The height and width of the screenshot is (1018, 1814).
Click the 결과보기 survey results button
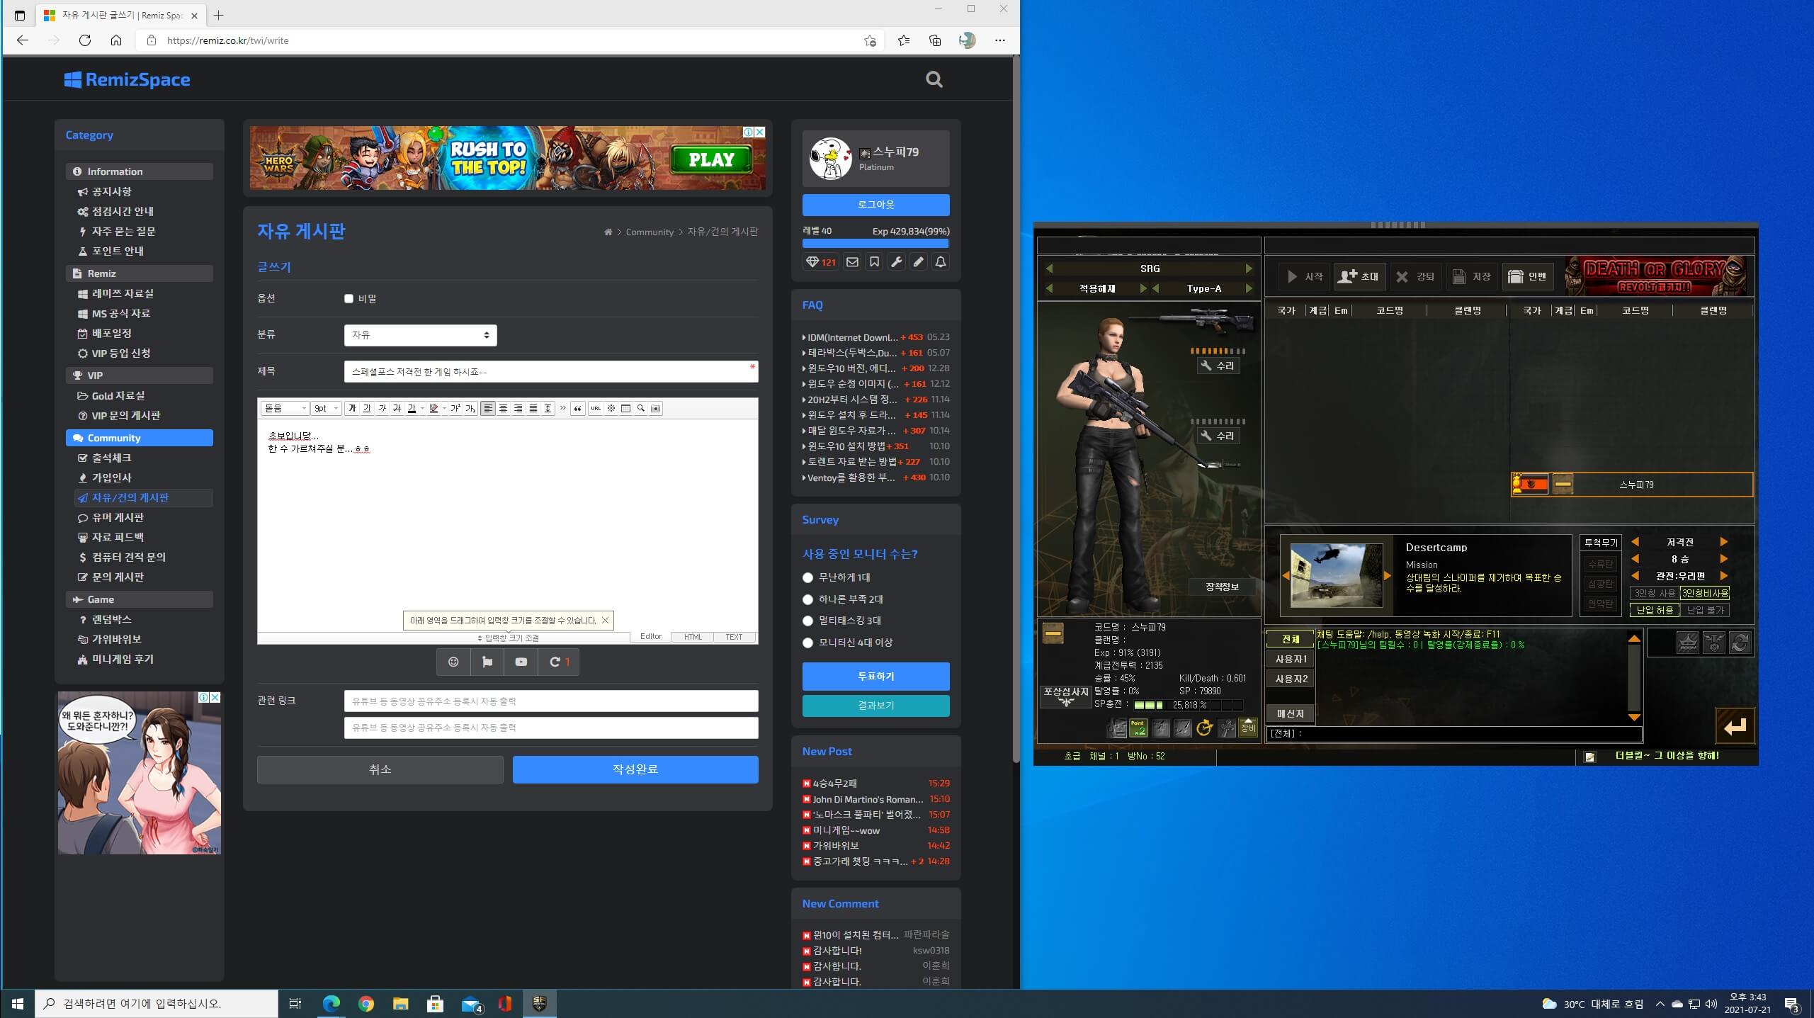(x=875, y=706)
